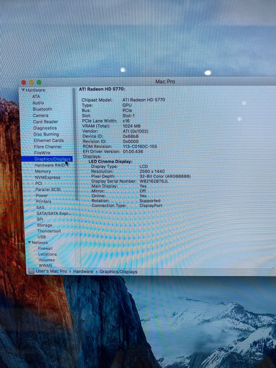Open Locations under Network
Image resolution: width=276 pixels, height=368 pixels.
tap(47, 254)
